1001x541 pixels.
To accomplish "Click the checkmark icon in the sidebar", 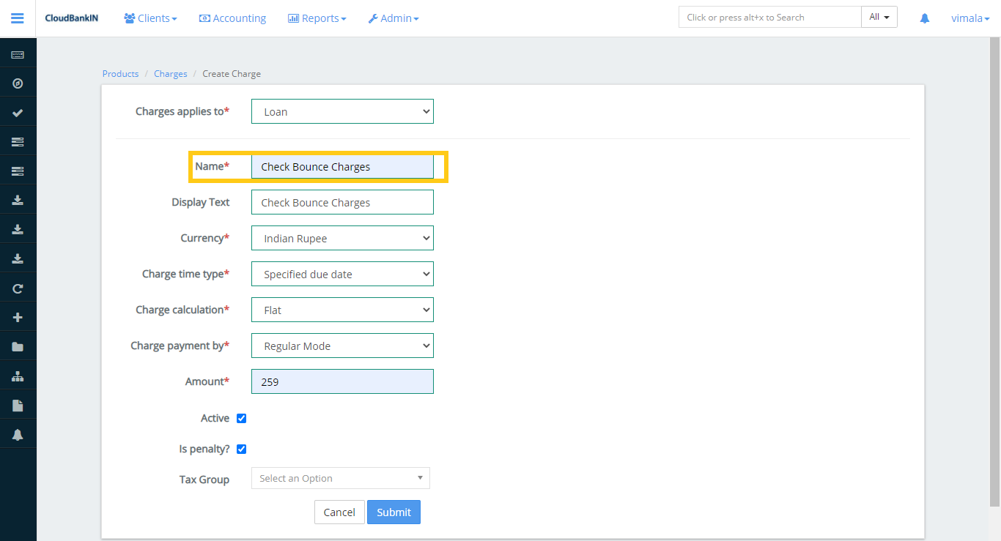I will pyautogui.click(x=18, y=113).
